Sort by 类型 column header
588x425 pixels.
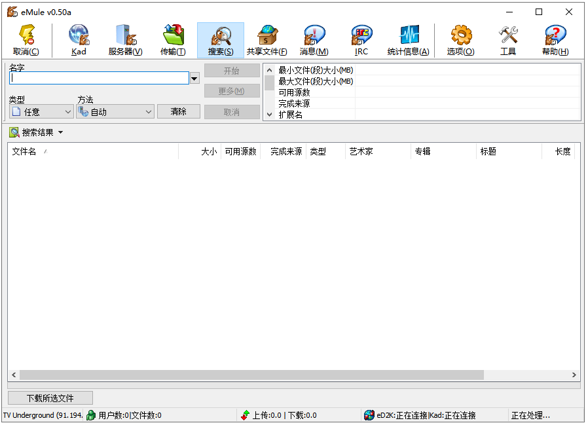[325, 151]
